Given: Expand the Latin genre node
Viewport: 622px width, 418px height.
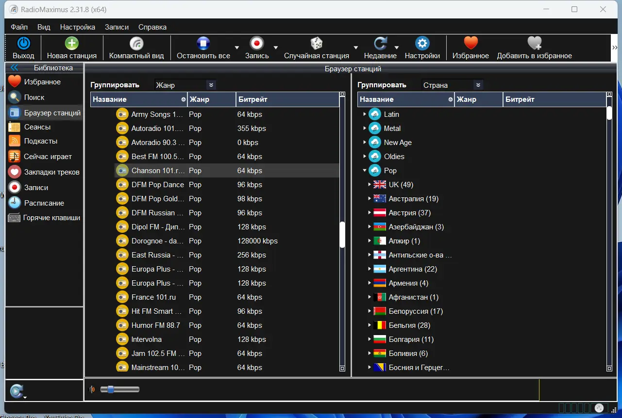Looking at the screenshot, I should 365,114.
